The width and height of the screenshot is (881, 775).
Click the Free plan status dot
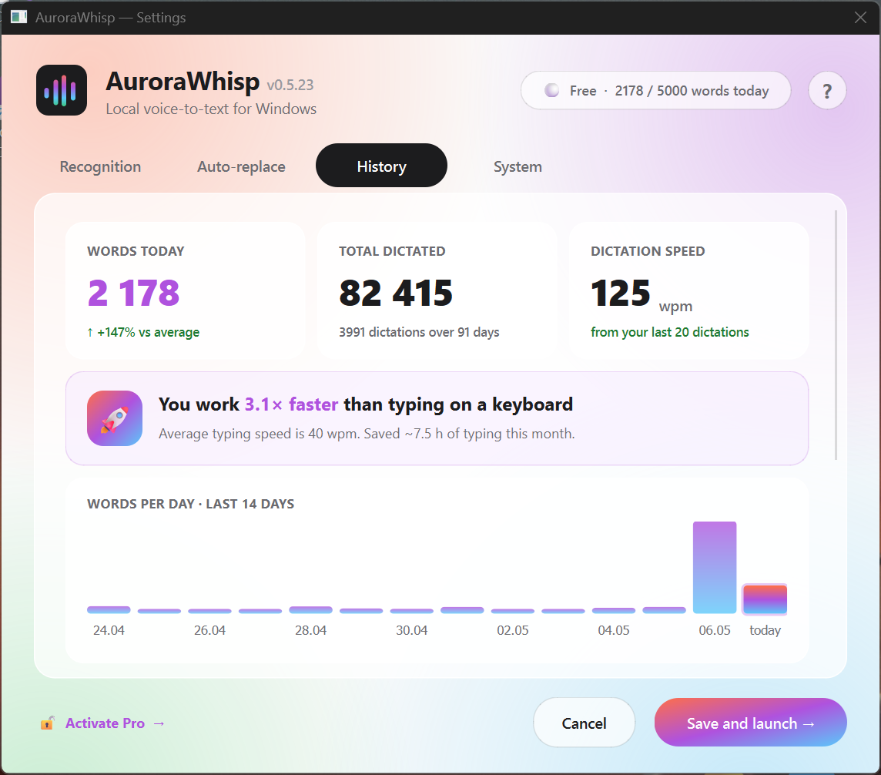[551, 90]
